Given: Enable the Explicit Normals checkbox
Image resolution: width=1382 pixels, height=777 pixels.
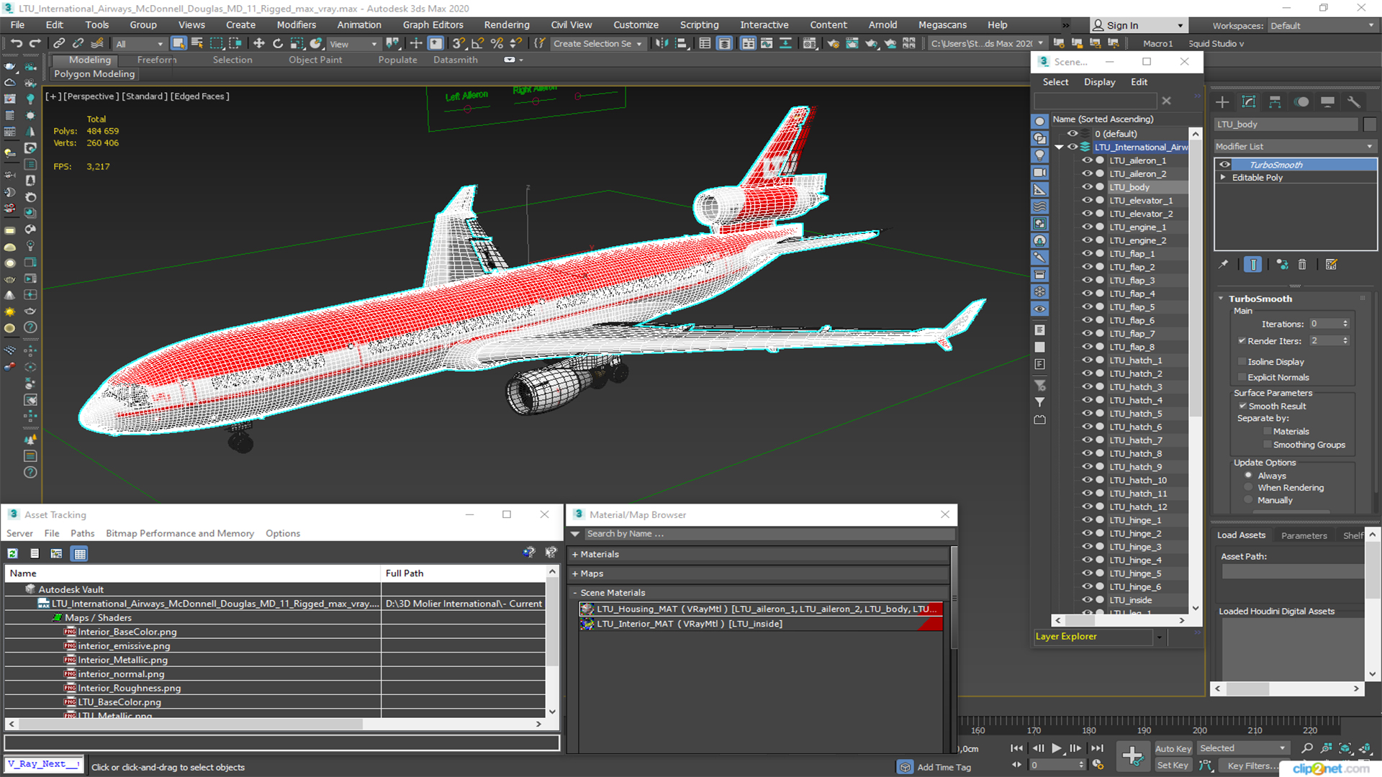Looking at the screenshot, I should point(1242,378).
